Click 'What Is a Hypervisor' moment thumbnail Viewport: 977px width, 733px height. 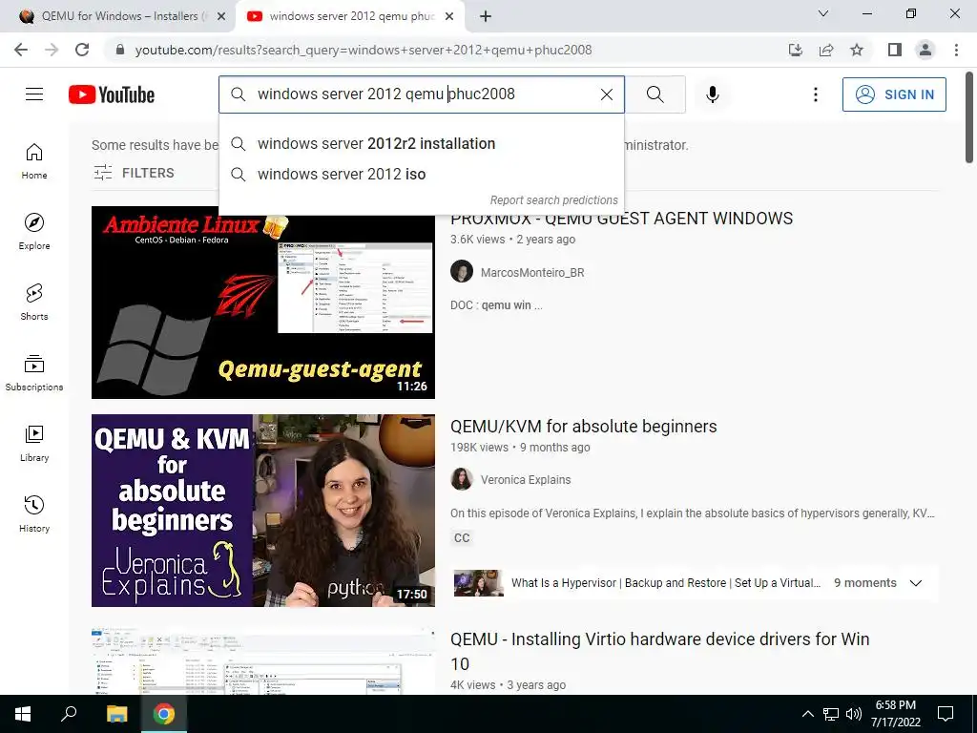(x=479, y=583)
